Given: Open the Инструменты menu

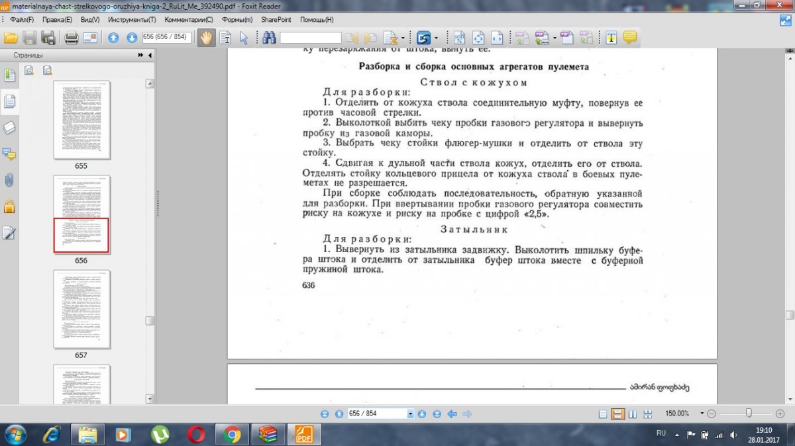Looking at the screenshot, I should click(132, 20).
